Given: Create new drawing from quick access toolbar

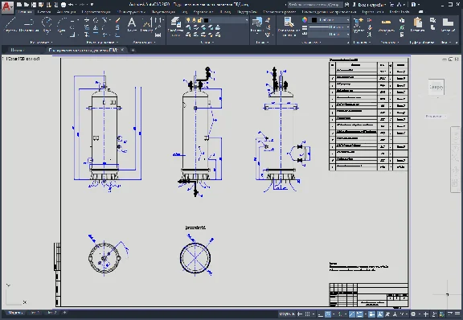Looking at the screenshot, I should 19,5.
